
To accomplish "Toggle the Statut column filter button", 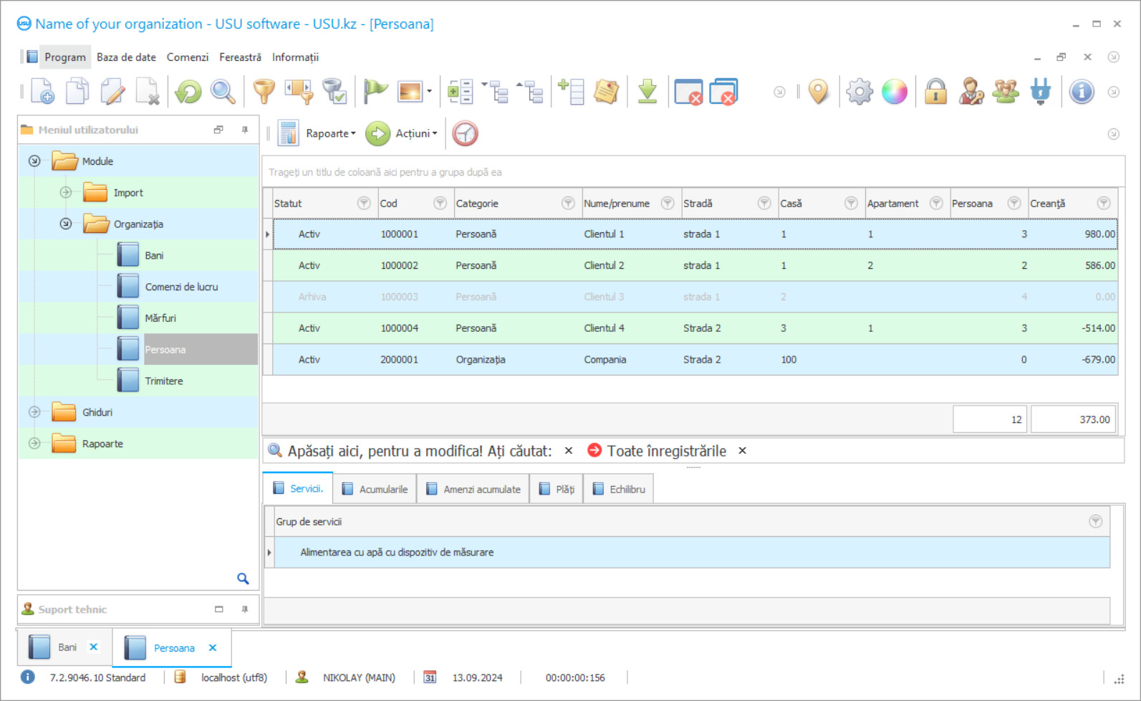I will click(x=364, y=204).
